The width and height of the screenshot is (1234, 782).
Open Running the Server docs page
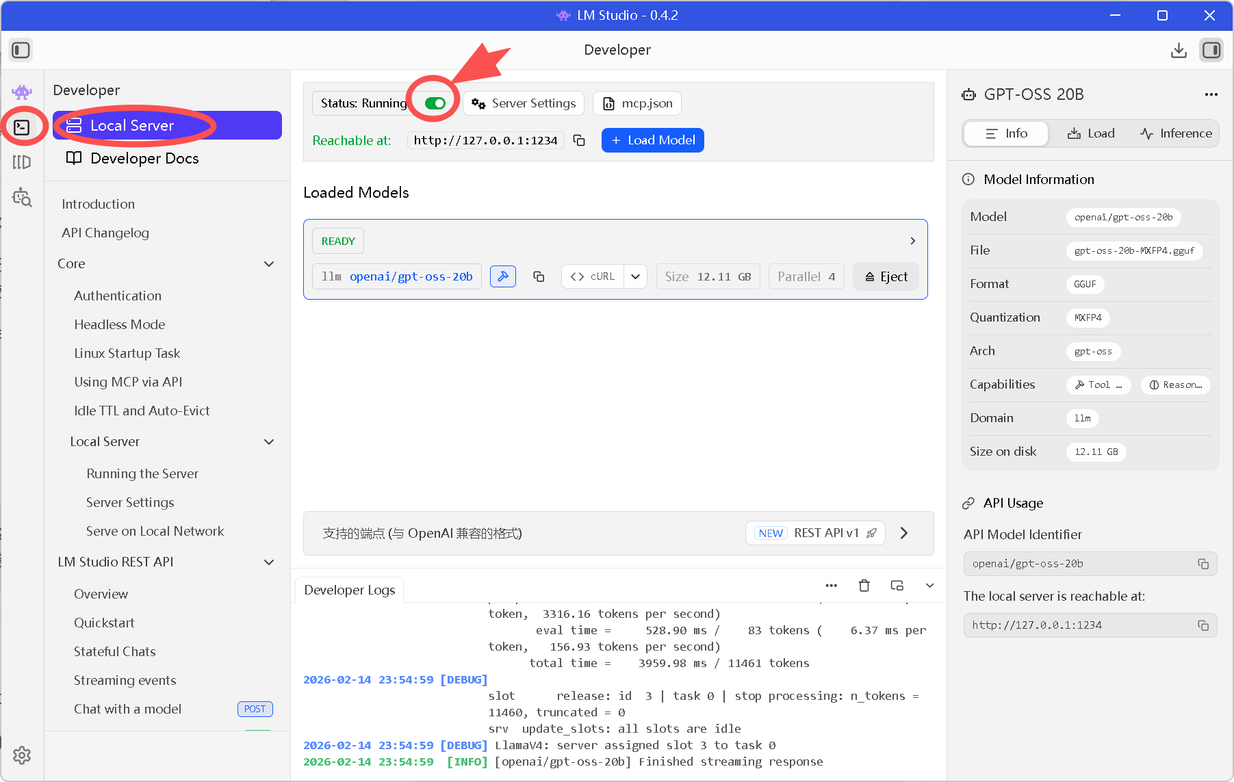(142, 473)
